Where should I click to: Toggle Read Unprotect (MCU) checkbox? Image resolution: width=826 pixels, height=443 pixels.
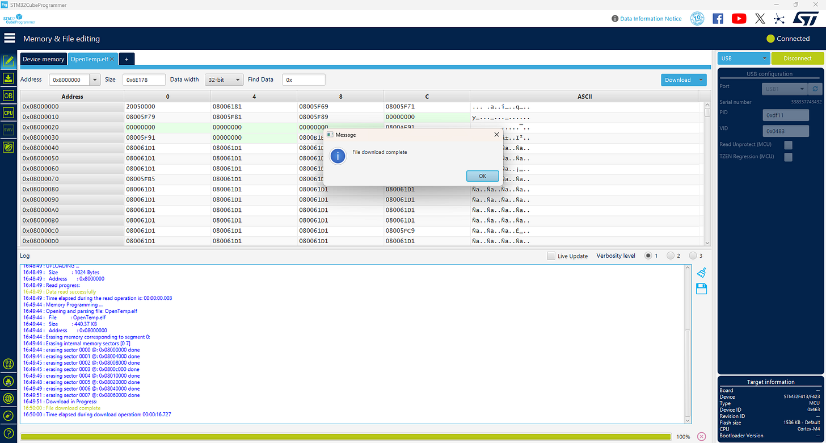[788, 145]
